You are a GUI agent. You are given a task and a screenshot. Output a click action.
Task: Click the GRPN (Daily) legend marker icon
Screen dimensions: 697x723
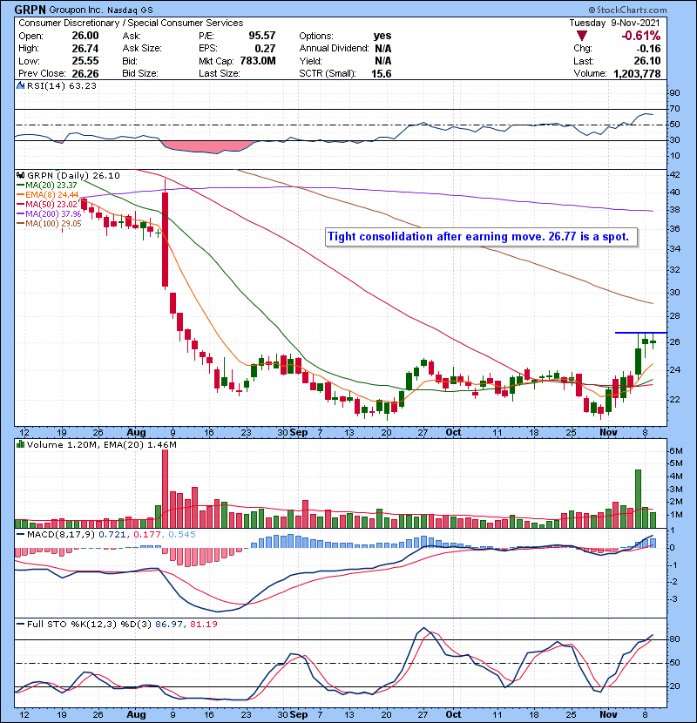pyautogui.click(x=18, y=175)
